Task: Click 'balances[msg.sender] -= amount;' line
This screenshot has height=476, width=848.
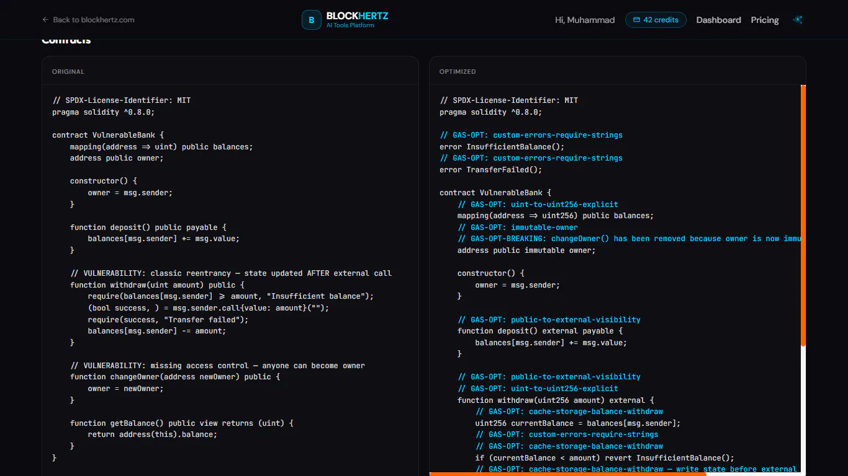Action: tap(157, 331)
